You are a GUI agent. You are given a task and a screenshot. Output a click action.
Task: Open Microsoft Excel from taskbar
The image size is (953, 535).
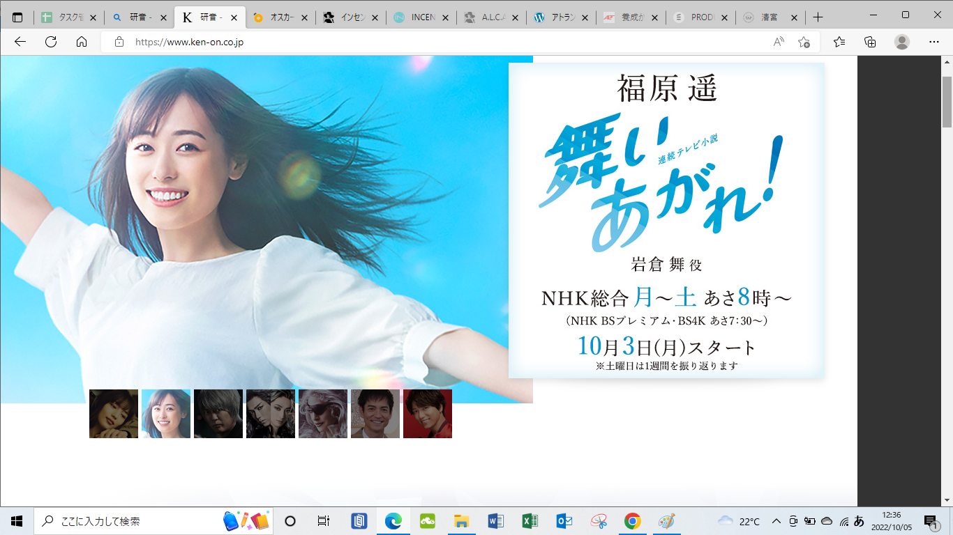[530, 521]
